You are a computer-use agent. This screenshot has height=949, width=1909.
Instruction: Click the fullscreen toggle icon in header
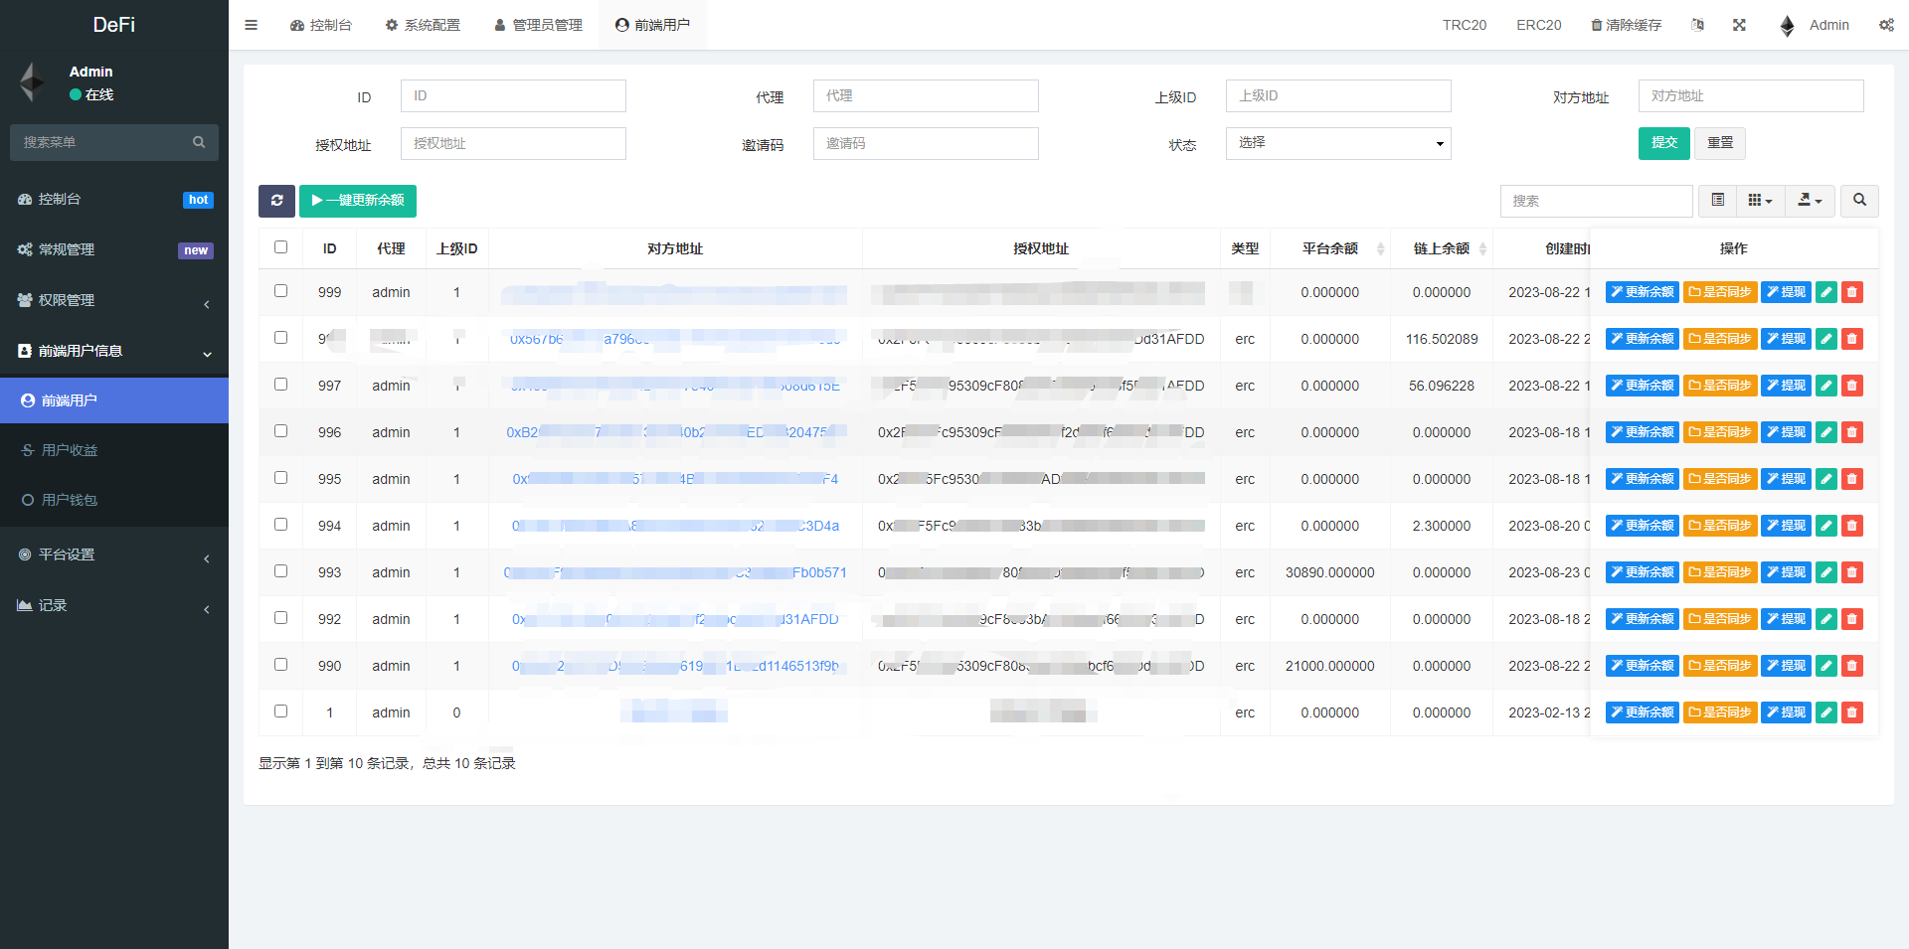click(1739, 25)
